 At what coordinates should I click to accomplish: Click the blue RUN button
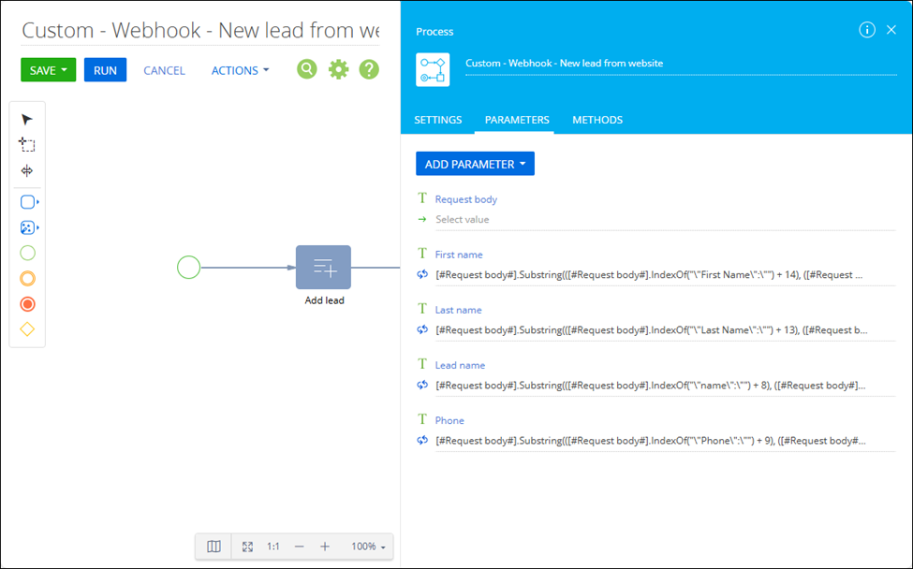[x=105, y=70]
